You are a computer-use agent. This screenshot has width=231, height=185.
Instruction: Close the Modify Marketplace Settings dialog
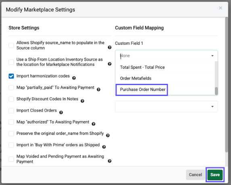(x=221, y=8)
